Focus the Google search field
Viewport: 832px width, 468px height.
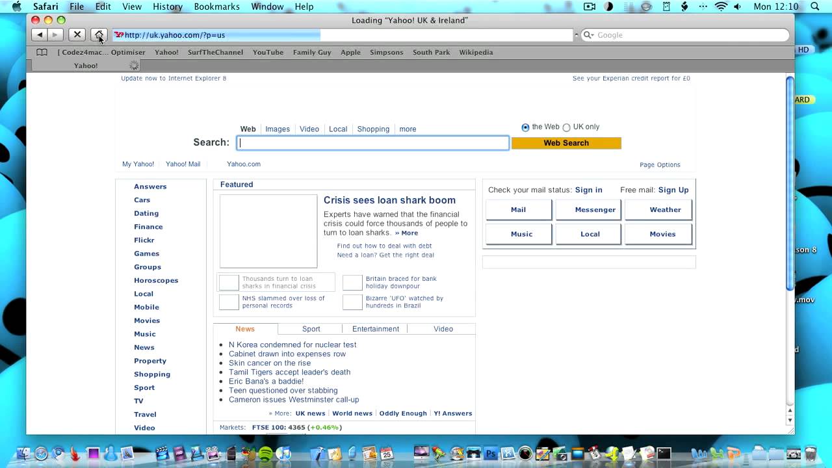click(686, 35)
